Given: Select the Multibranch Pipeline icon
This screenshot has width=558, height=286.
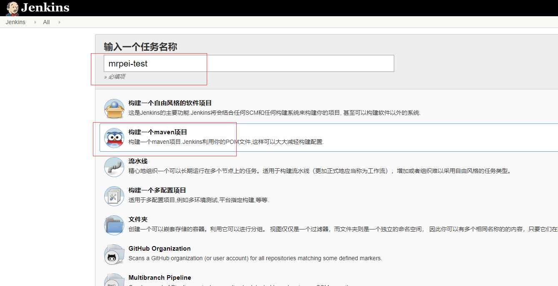Looking at the screenshot, I should [114, 280].
